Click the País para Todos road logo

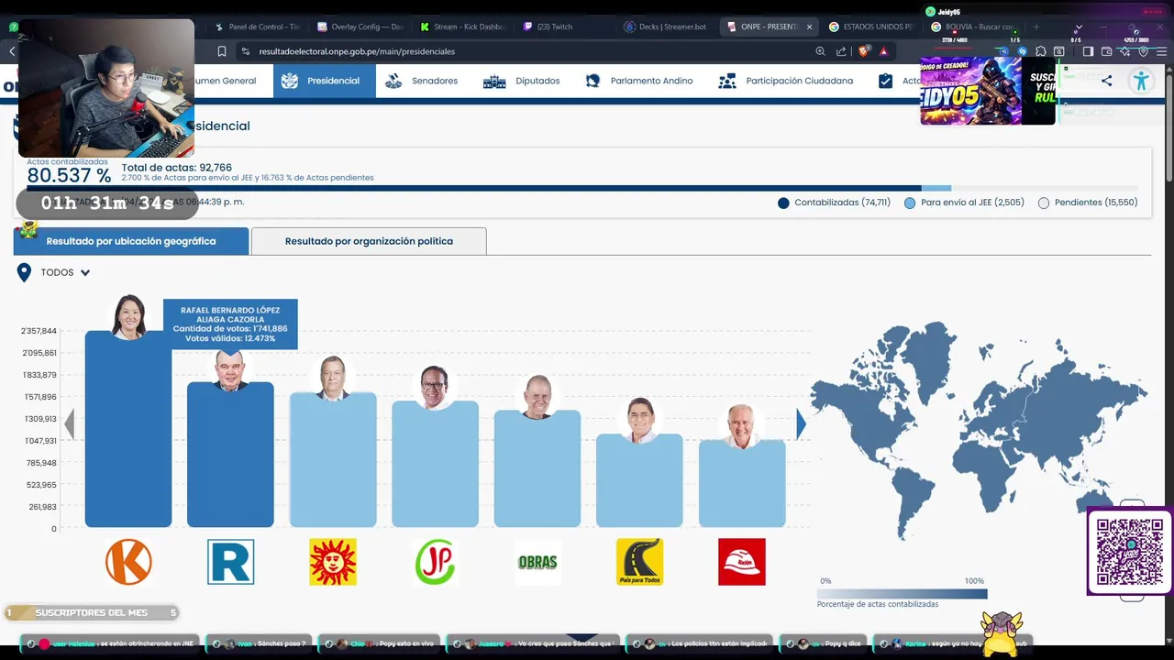[x=639, y=562]
